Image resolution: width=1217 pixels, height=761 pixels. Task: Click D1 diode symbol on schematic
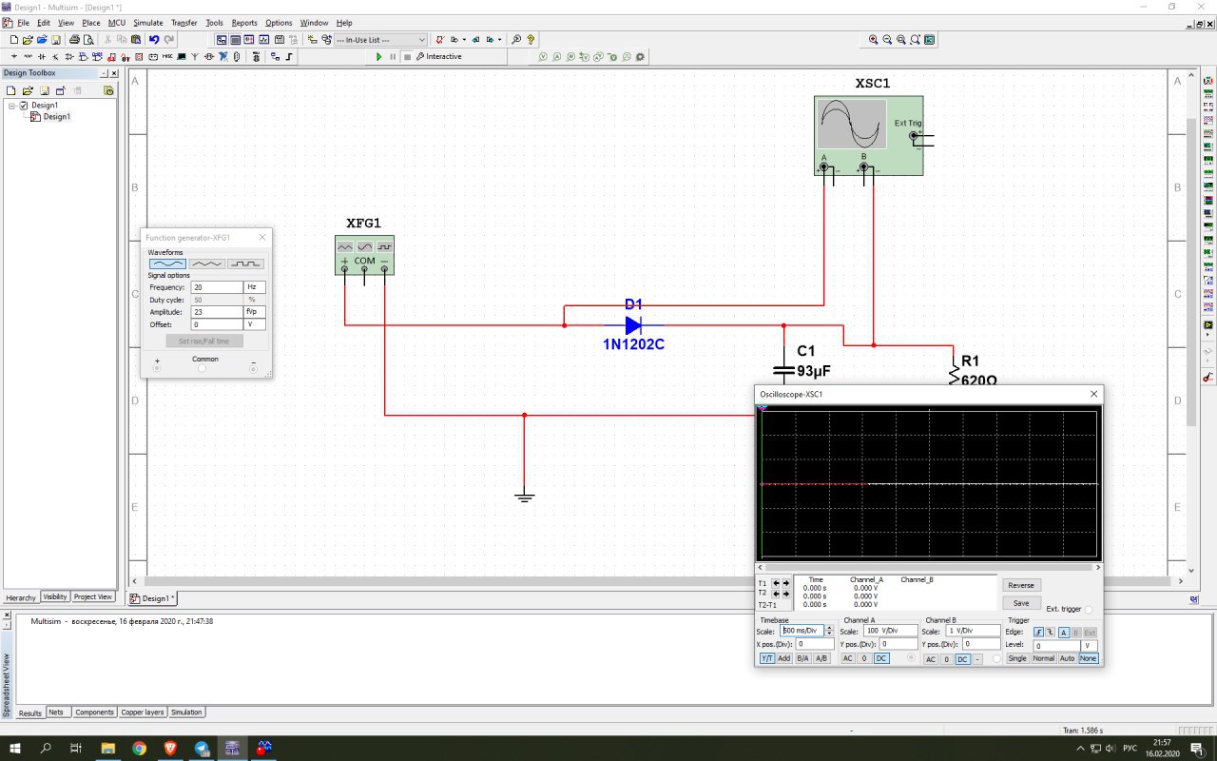633,325
